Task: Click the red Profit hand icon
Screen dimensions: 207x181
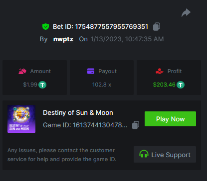Action: pos(160,71)
